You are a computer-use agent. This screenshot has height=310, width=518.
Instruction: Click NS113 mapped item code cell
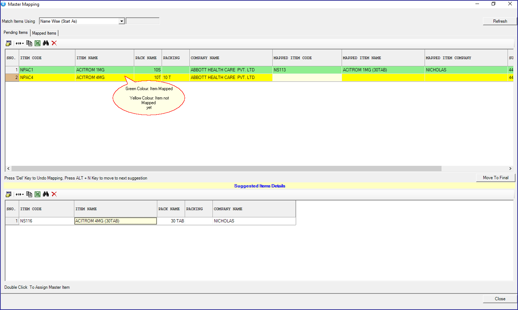pyautogui.click(x=307, y=70)
